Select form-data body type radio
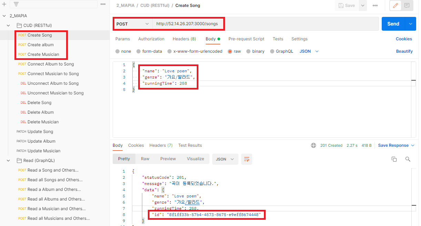The image size is (421, 226). [x=139, y=51]
